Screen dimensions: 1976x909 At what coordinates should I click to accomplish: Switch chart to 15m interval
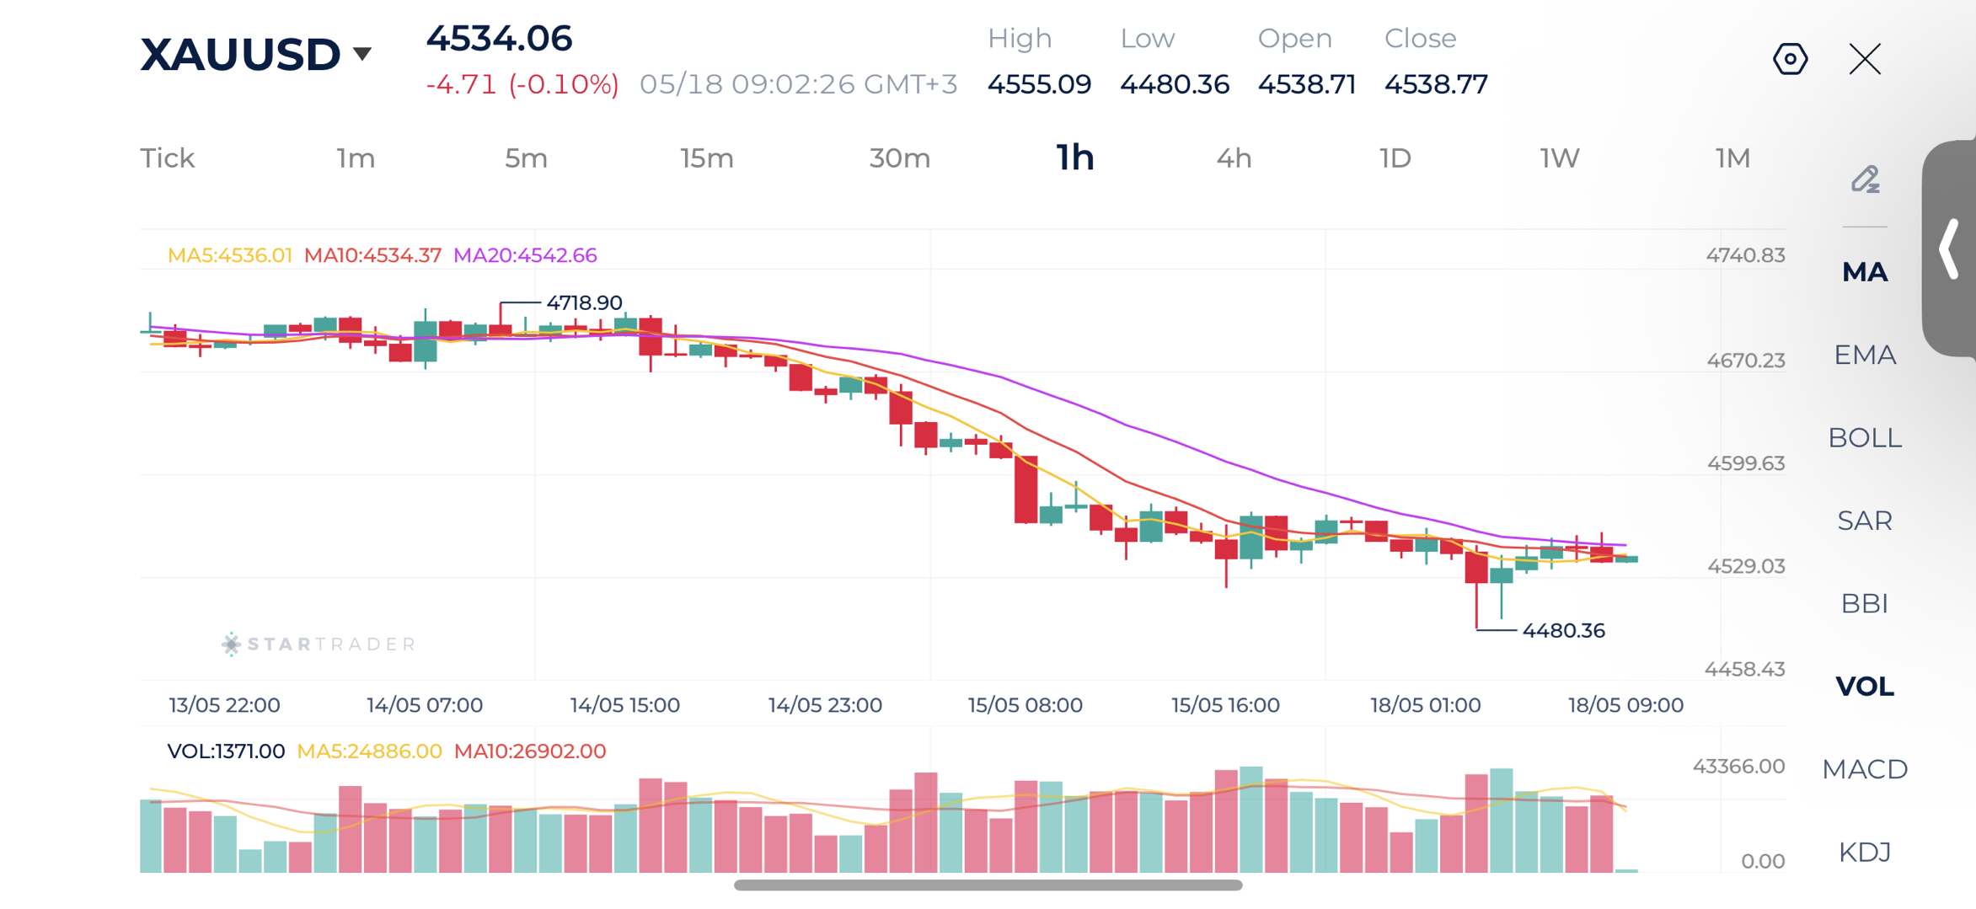[706, 158]
